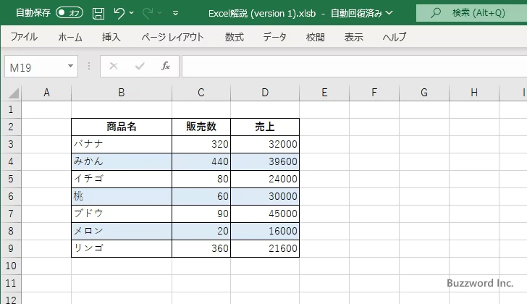Select column F header

[374, 93]
